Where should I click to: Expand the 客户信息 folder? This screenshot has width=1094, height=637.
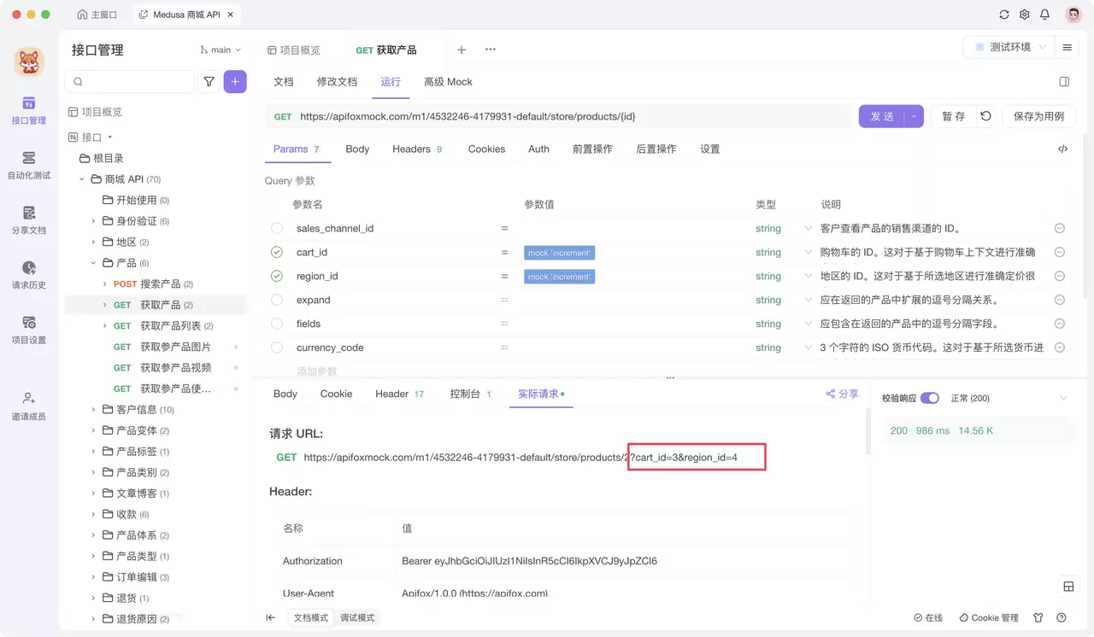(x=93, y=410)
